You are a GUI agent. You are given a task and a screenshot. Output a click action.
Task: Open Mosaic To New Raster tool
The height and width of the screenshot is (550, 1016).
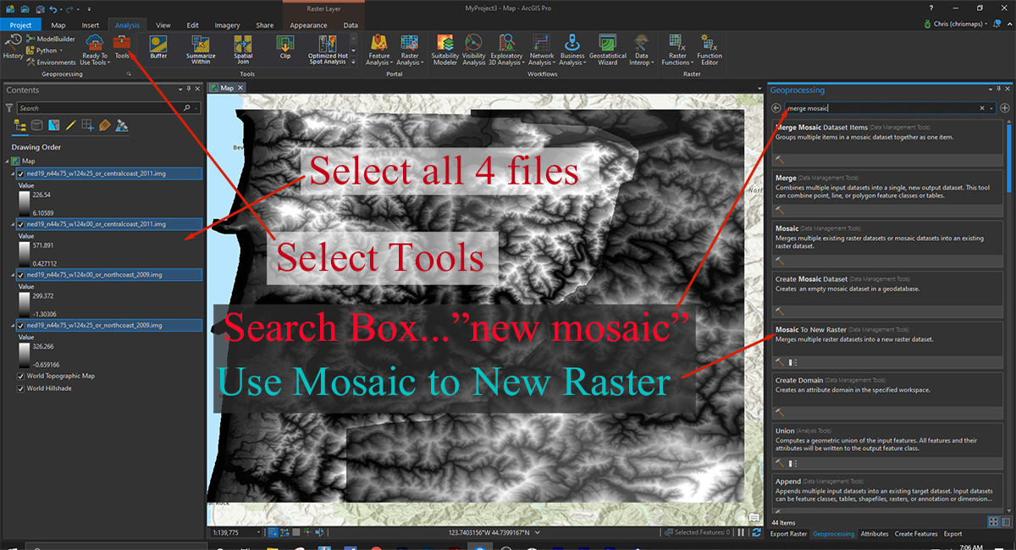click(886, 344)
